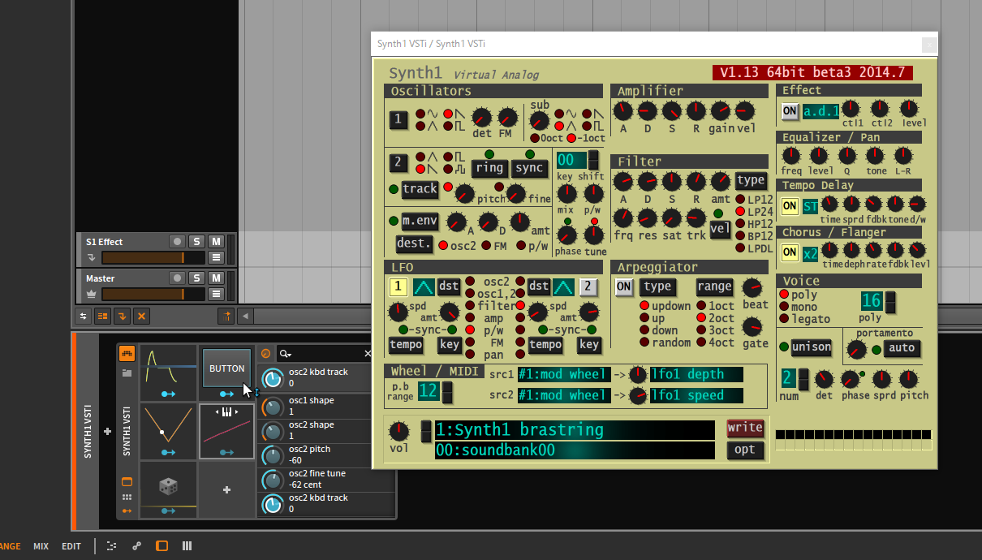Open the Master track menu icon

coord(216,294)
